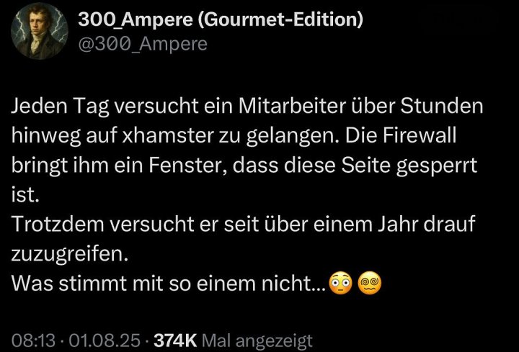
Task: Click the first line starting 'Jeden Tag'
Action: pos(247,106)
